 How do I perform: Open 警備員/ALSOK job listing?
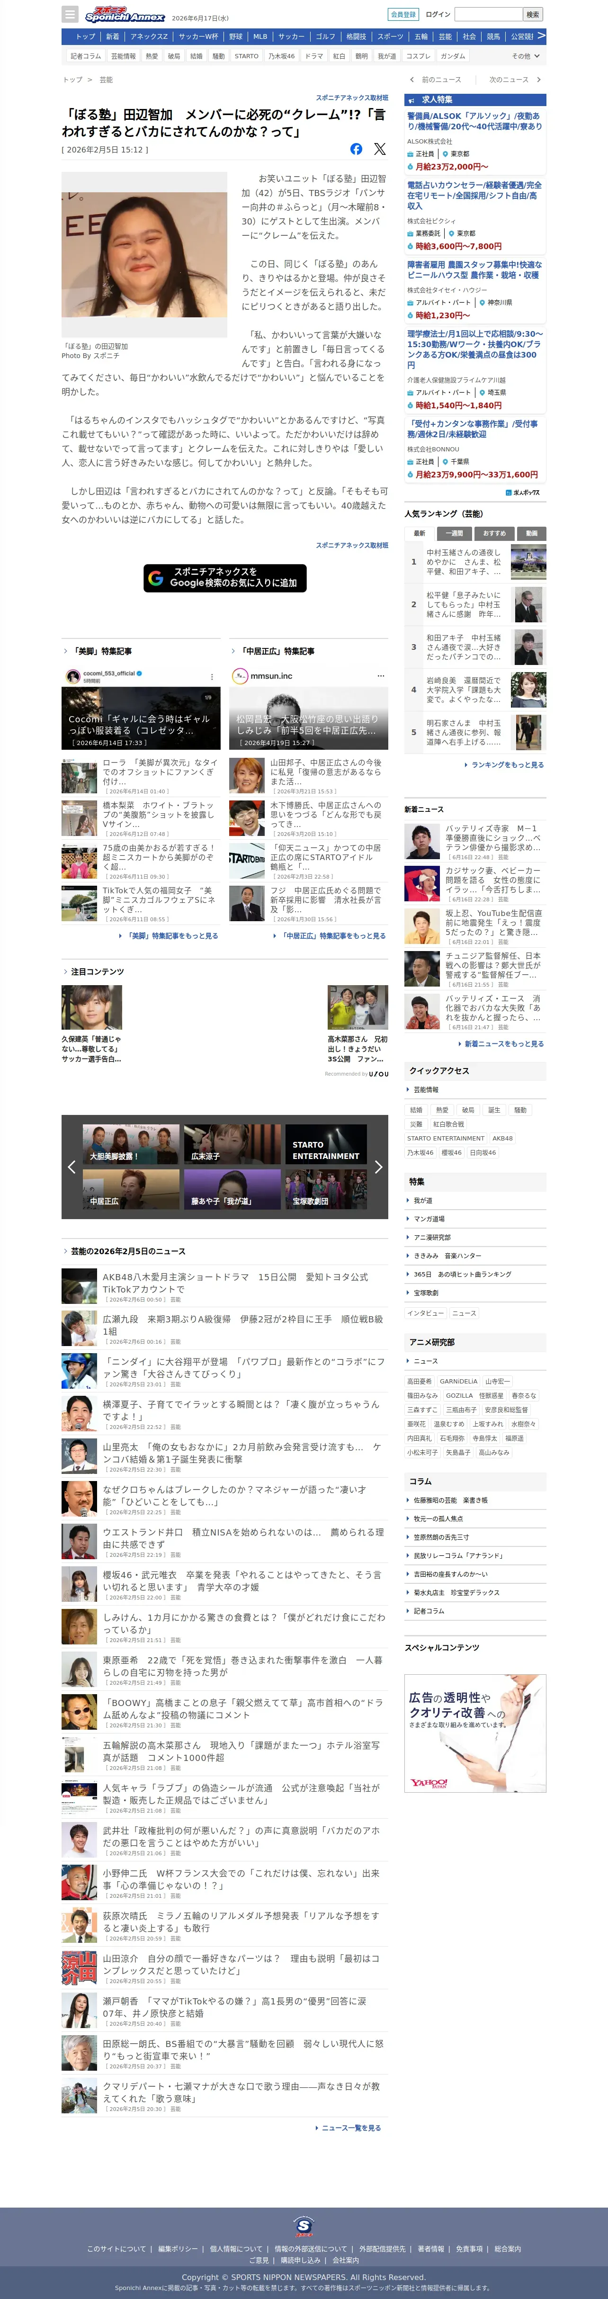click(x=475, y=120)
